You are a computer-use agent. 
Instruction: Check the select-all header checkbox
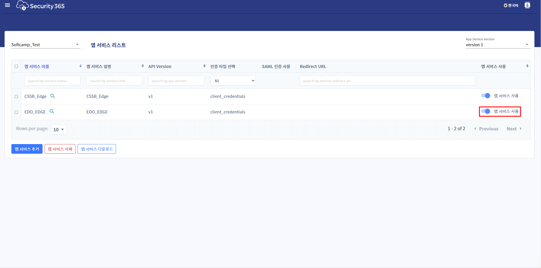(x=16, y=66)
